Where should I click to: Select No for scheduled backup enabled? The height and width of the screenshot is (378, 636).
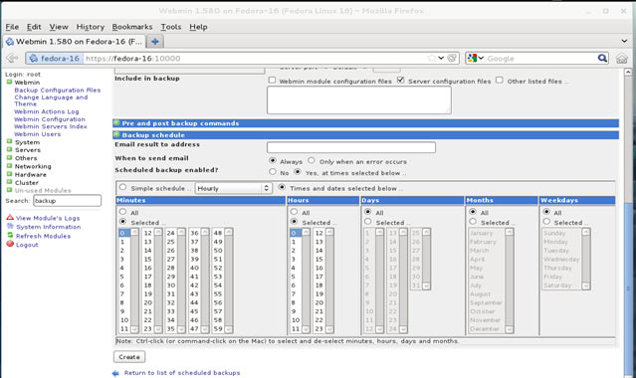(x=273, y=172)
